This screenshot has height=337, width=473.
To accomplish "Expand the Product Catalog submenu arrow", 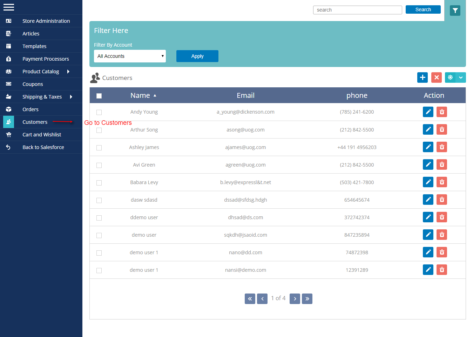I will coord(68,72).
